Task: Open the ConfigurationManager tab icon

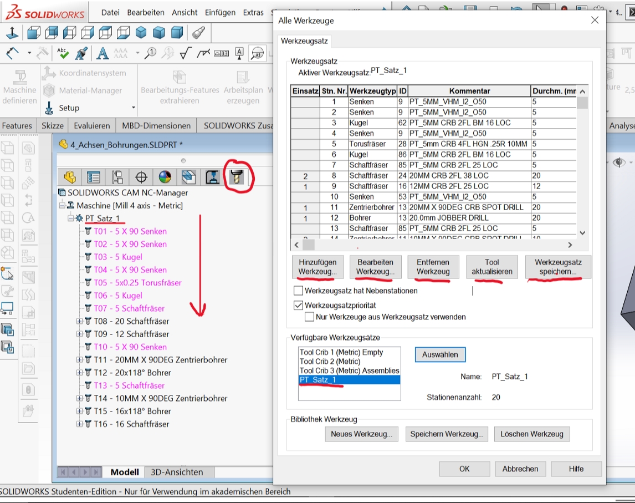Action: click(117, 177)
